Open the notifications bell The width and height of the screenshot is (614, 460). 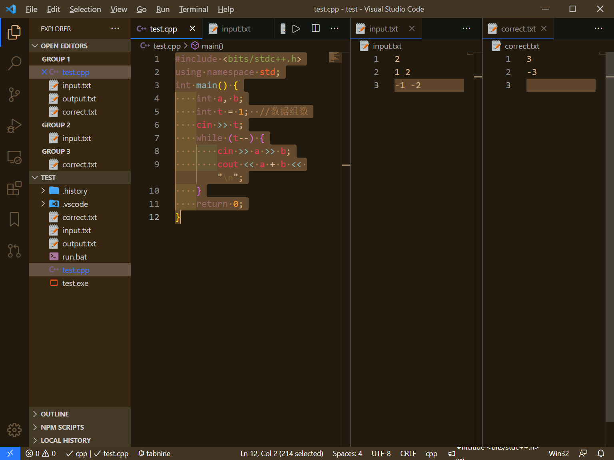(601, 453)
